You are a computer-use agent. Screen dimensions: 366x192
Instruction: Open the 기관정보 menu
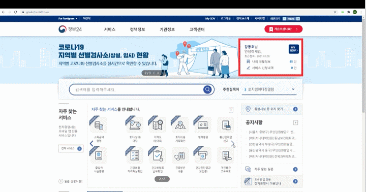coord(167,29)
